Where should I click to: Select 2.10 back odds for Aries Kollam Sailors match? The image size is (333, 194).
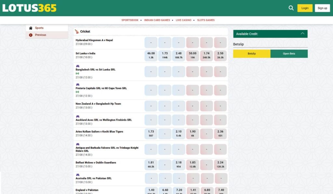(179, 134)
